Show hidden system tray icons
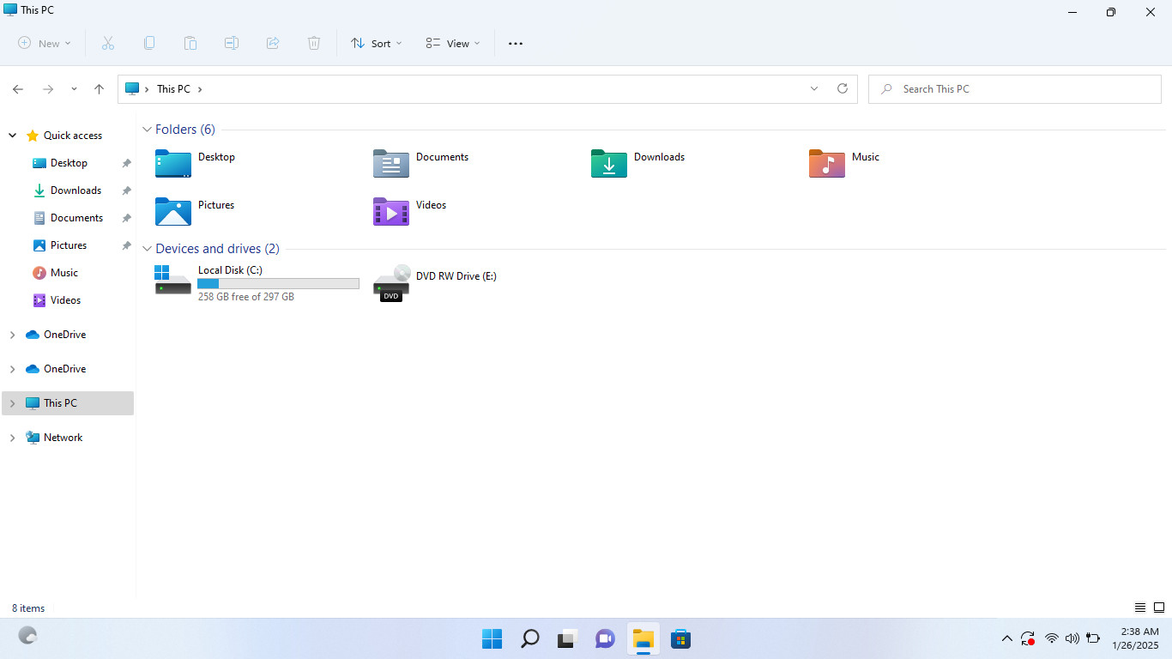The height and width of the screenshot is (659, 1172). click(1007, 638)
